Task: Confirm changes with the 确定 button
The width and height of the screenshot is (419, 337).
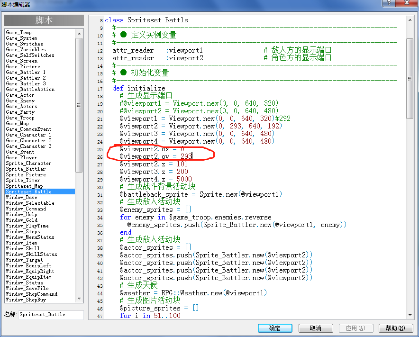Action: click(275, 328)
